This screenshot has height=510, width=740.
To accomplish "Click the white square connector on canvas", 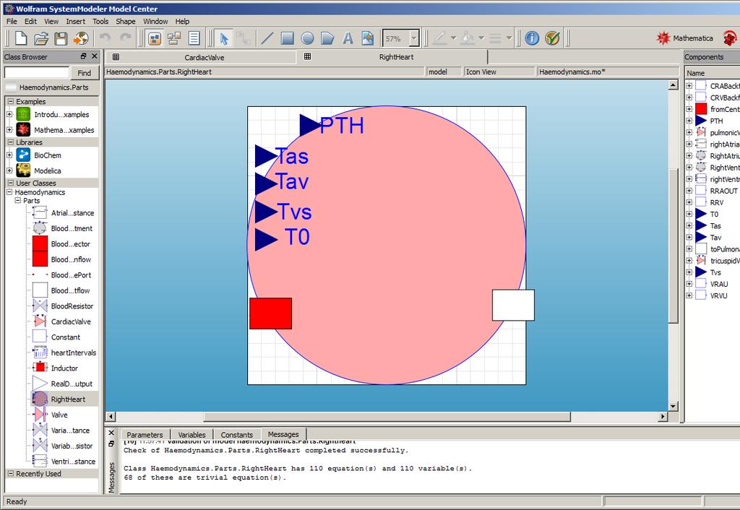I will pos(513,306).
